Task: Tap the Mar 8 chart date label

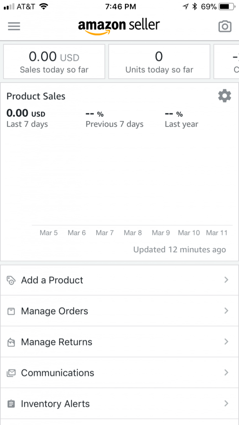Action: [133, 233]
